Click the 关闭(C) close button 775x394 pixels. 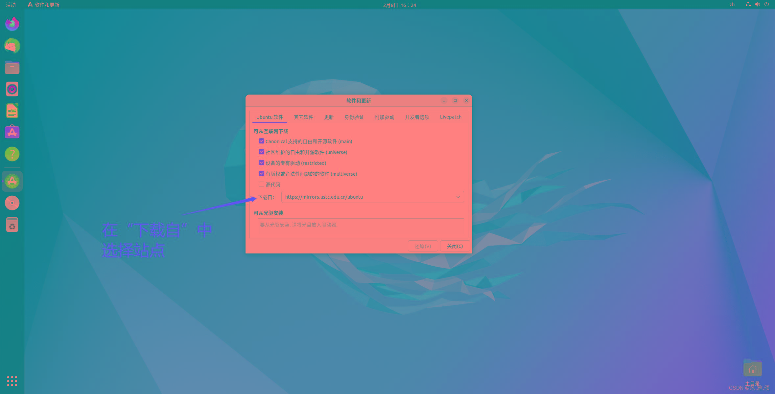pos(455,246)
